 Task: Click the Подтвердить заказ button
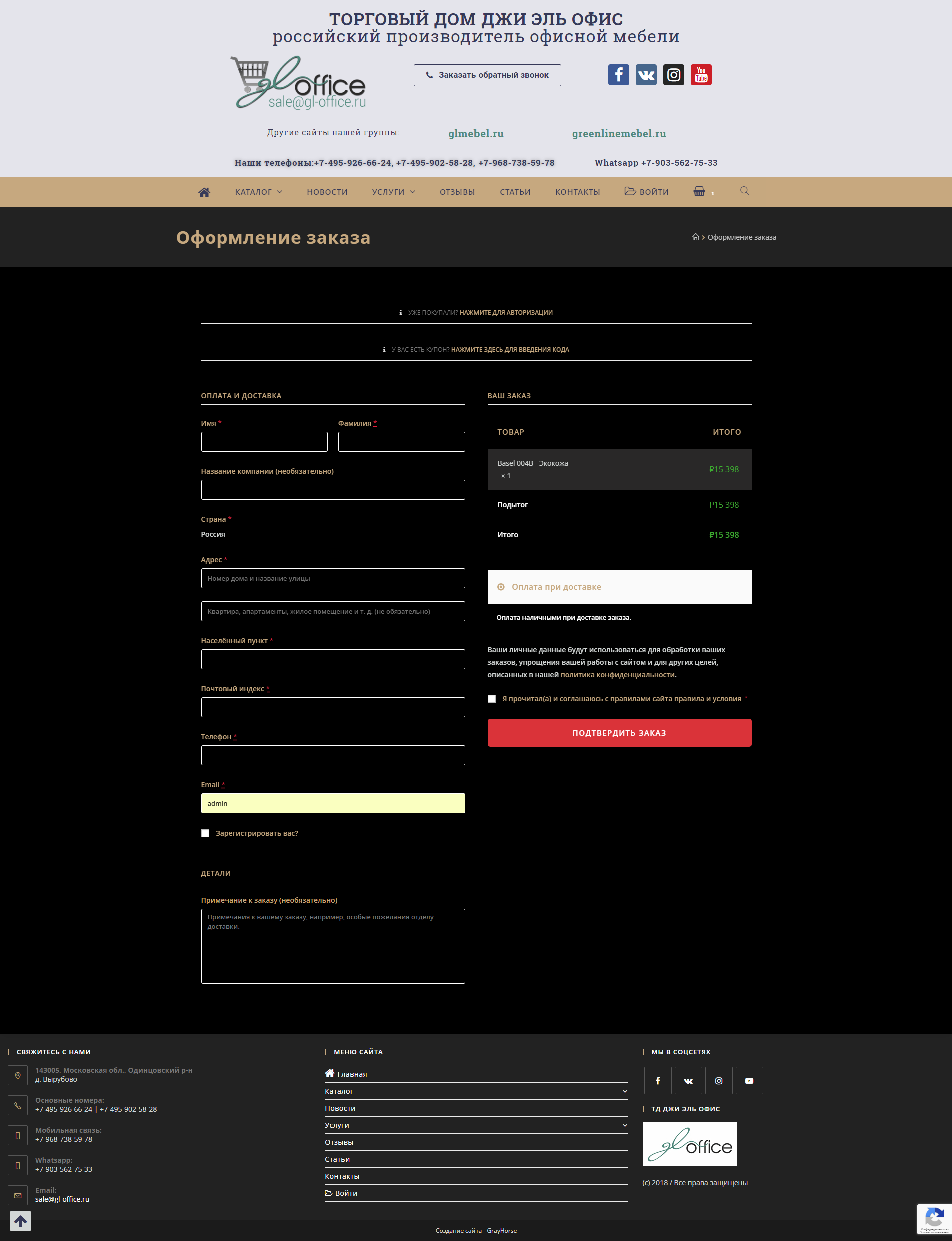[x=619, y=733]
